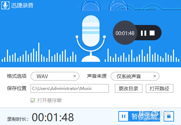Stop recording from the floating widget

click(x=152, y=33)
